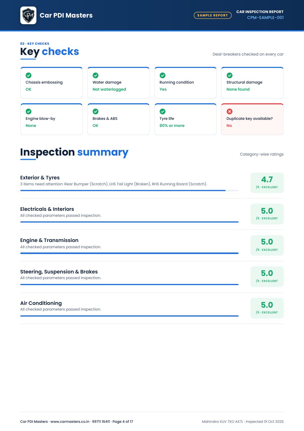This screenshot has width=304, height=431.
Task: Click the Brakes & ABS label
Action: 105,118
